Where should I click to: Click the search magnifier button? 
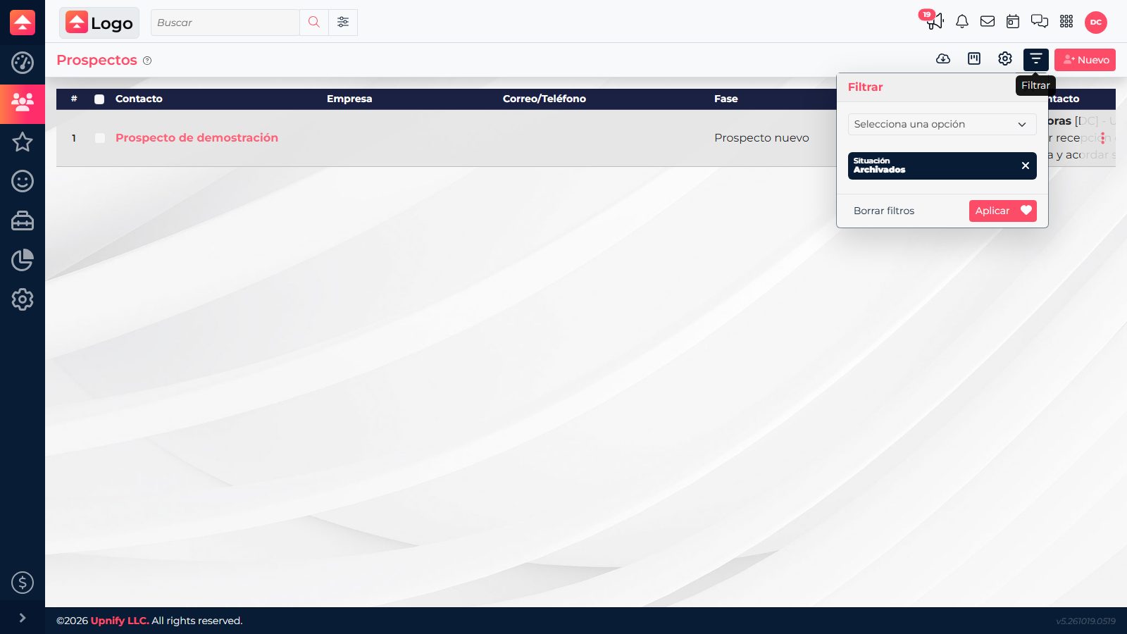coord(314,23)
